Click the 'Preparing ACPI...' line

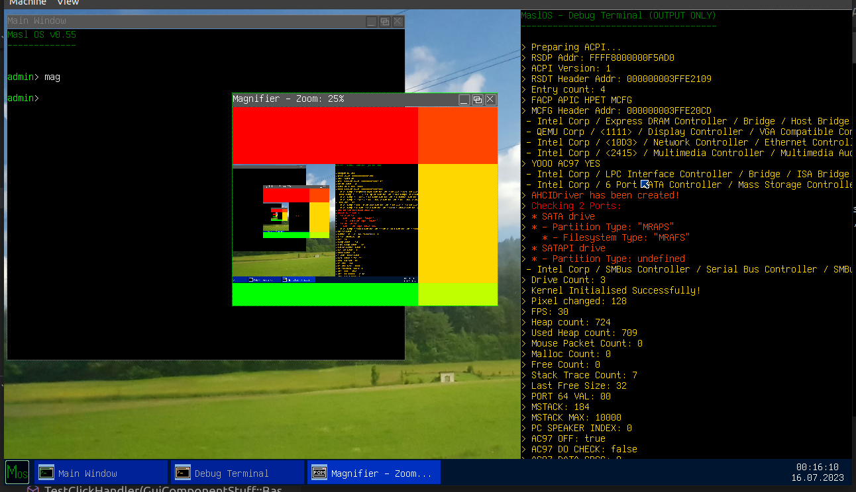(571, 47)
